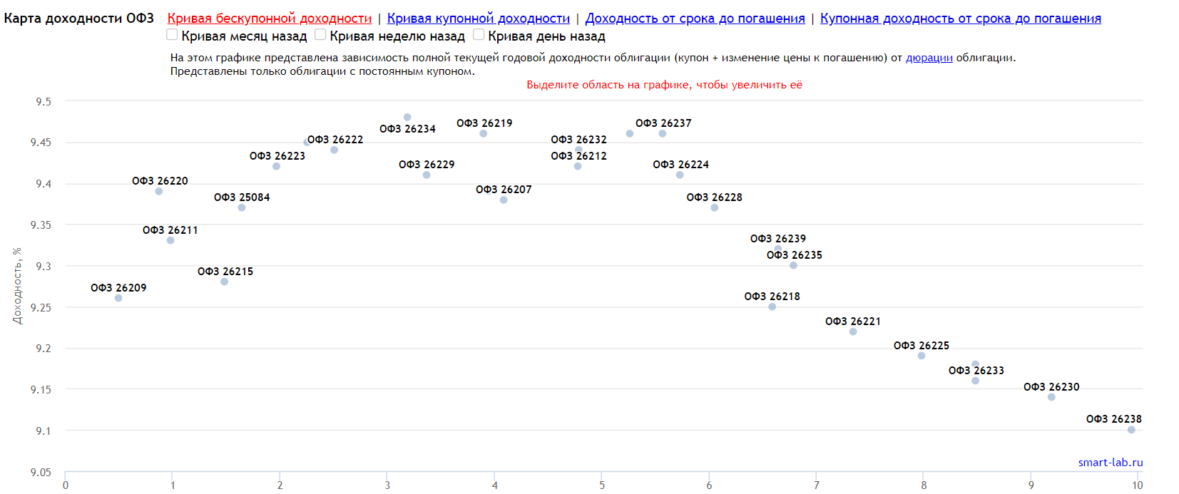The image size is (1179, 494).
Task: Select the ОФЗ 26218 bond point
Action: pos(772,307)
